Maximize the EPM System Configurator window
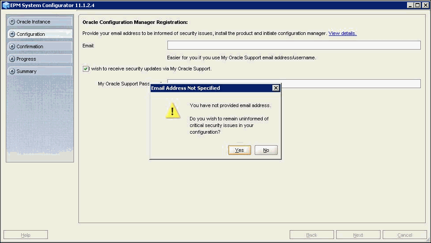Viewport: 431px width, 243px height. pos(417,5)
